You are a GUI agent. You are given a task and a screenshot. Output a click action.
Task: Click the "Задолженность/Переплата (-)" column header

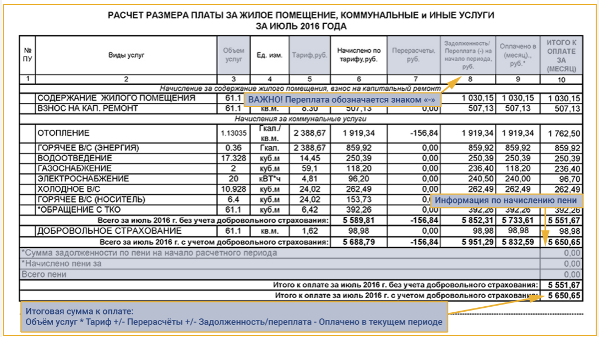(x=467, y=55)
